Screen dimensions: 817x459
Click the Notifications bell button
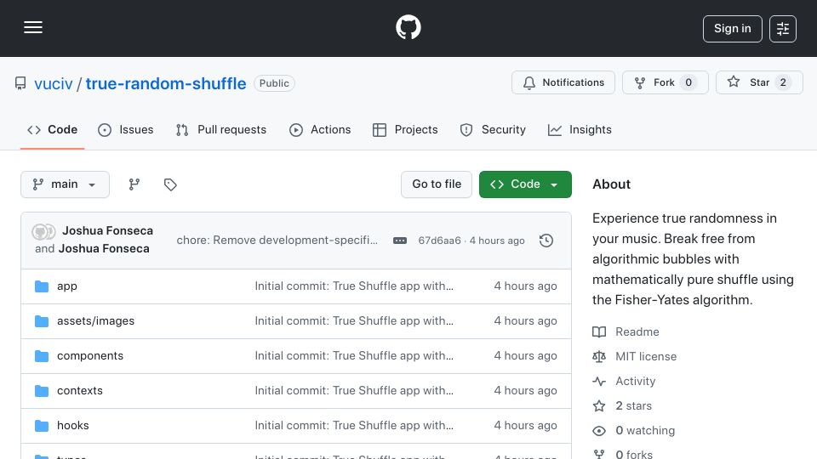click(563, 82)
